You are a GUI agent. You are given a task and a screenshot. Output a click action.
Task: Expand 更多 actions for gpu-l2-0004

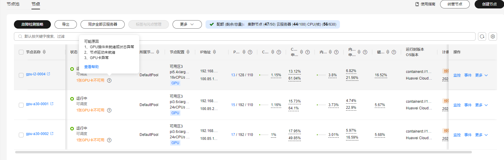point(481,75)
